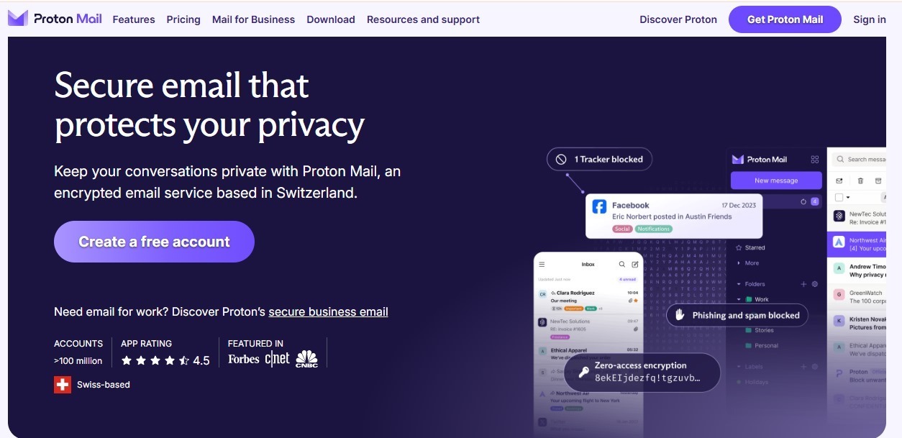Open the Resources and support menu
Screen dimensions: 902x438
pyautogui.click(x=423, y=19)
